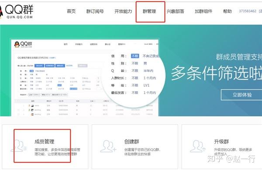Click the 立即体验 banner button
Screen dimensions: 262x170
pos(241,95)
